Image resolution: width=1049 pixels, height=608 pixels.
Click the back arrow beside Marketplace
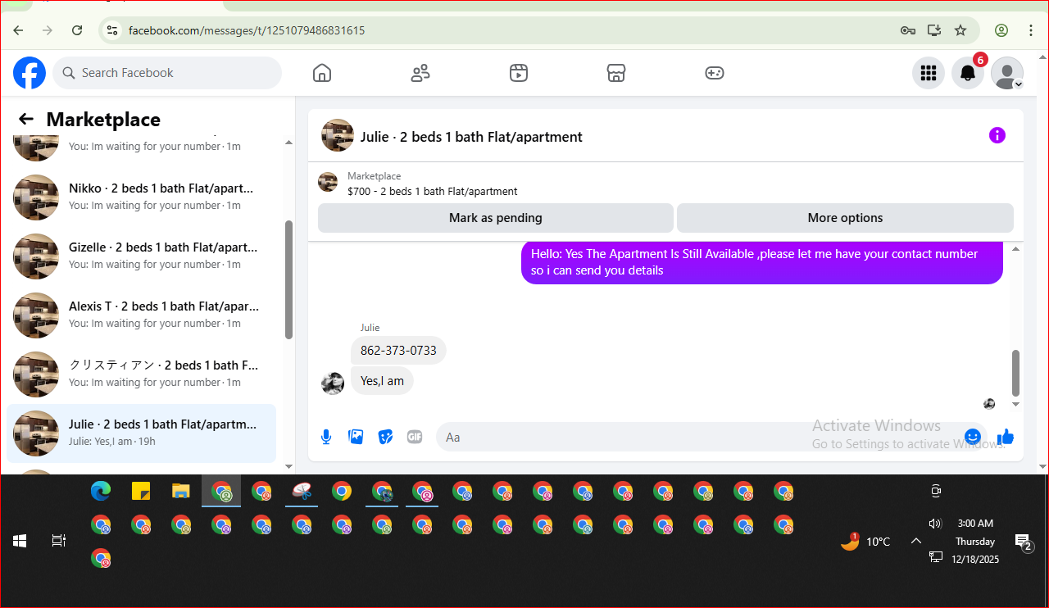pyautogui.click(x=26, y=119)
